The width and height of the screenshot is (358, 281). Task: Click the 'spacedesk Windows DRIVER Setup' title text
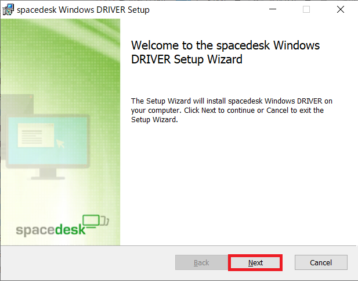(x=83, y=10)
